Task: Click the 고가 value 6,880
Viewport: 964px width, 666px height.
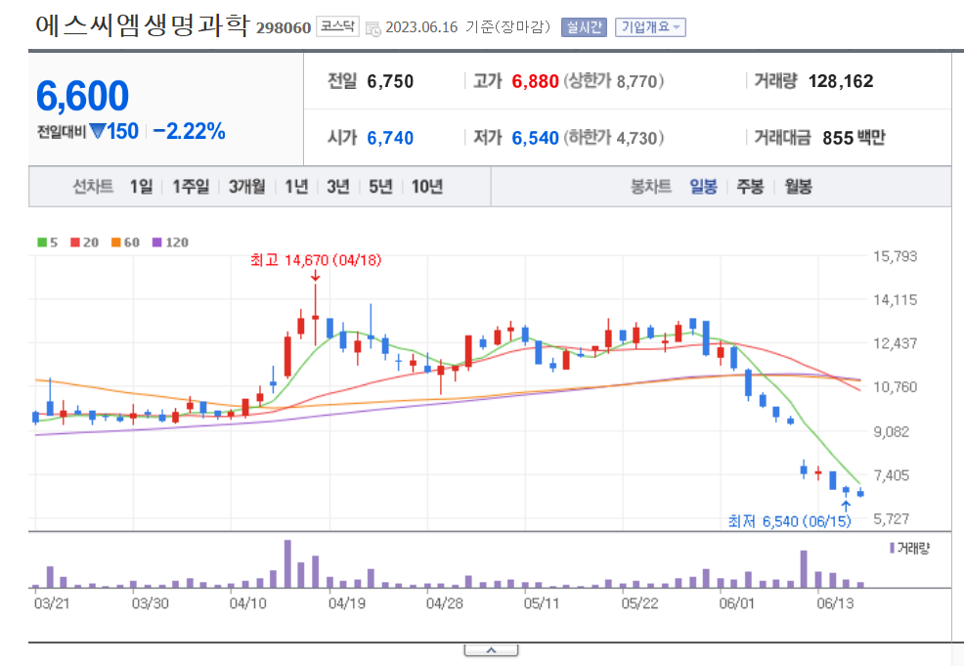Action: coord(536,81)
